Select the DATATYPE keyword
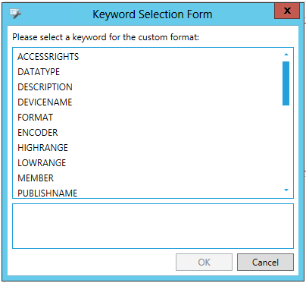 pos(39,72)
